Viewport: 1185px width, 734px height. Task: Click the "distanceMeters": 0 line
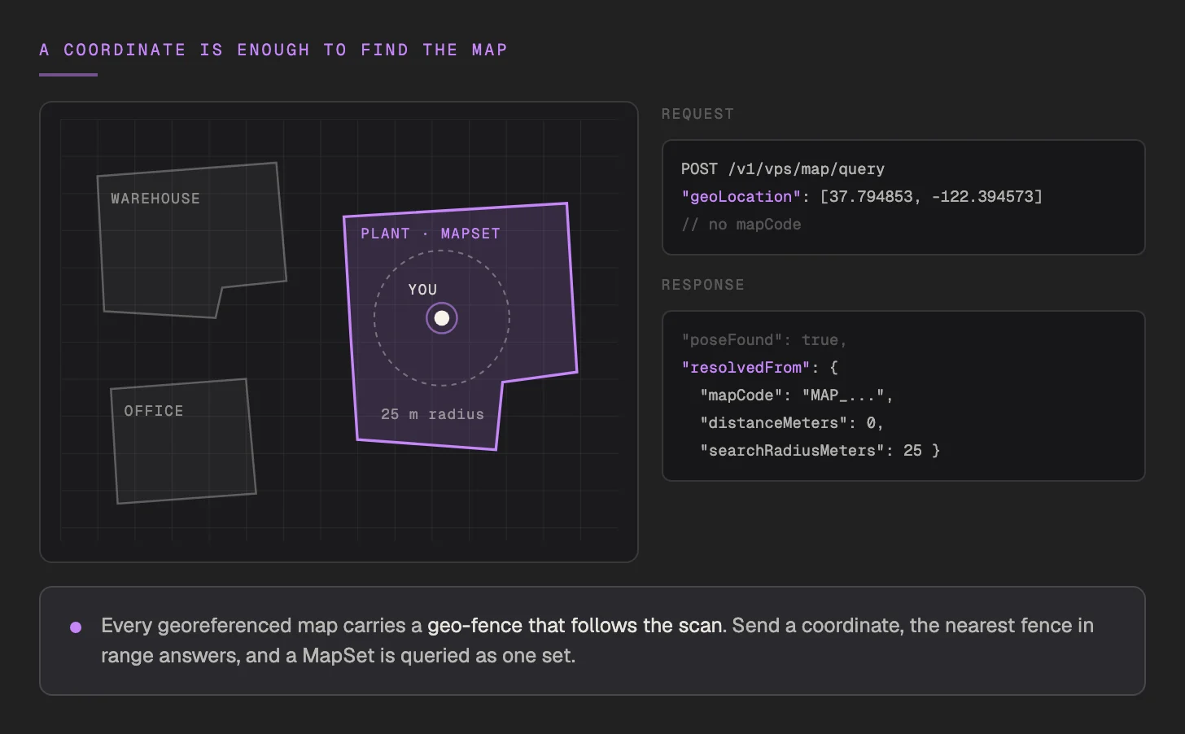click(792, 423)
